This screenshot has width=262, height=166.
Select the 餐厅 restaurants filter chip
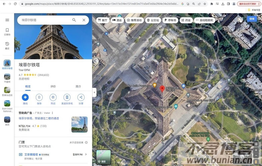point(103,20)
